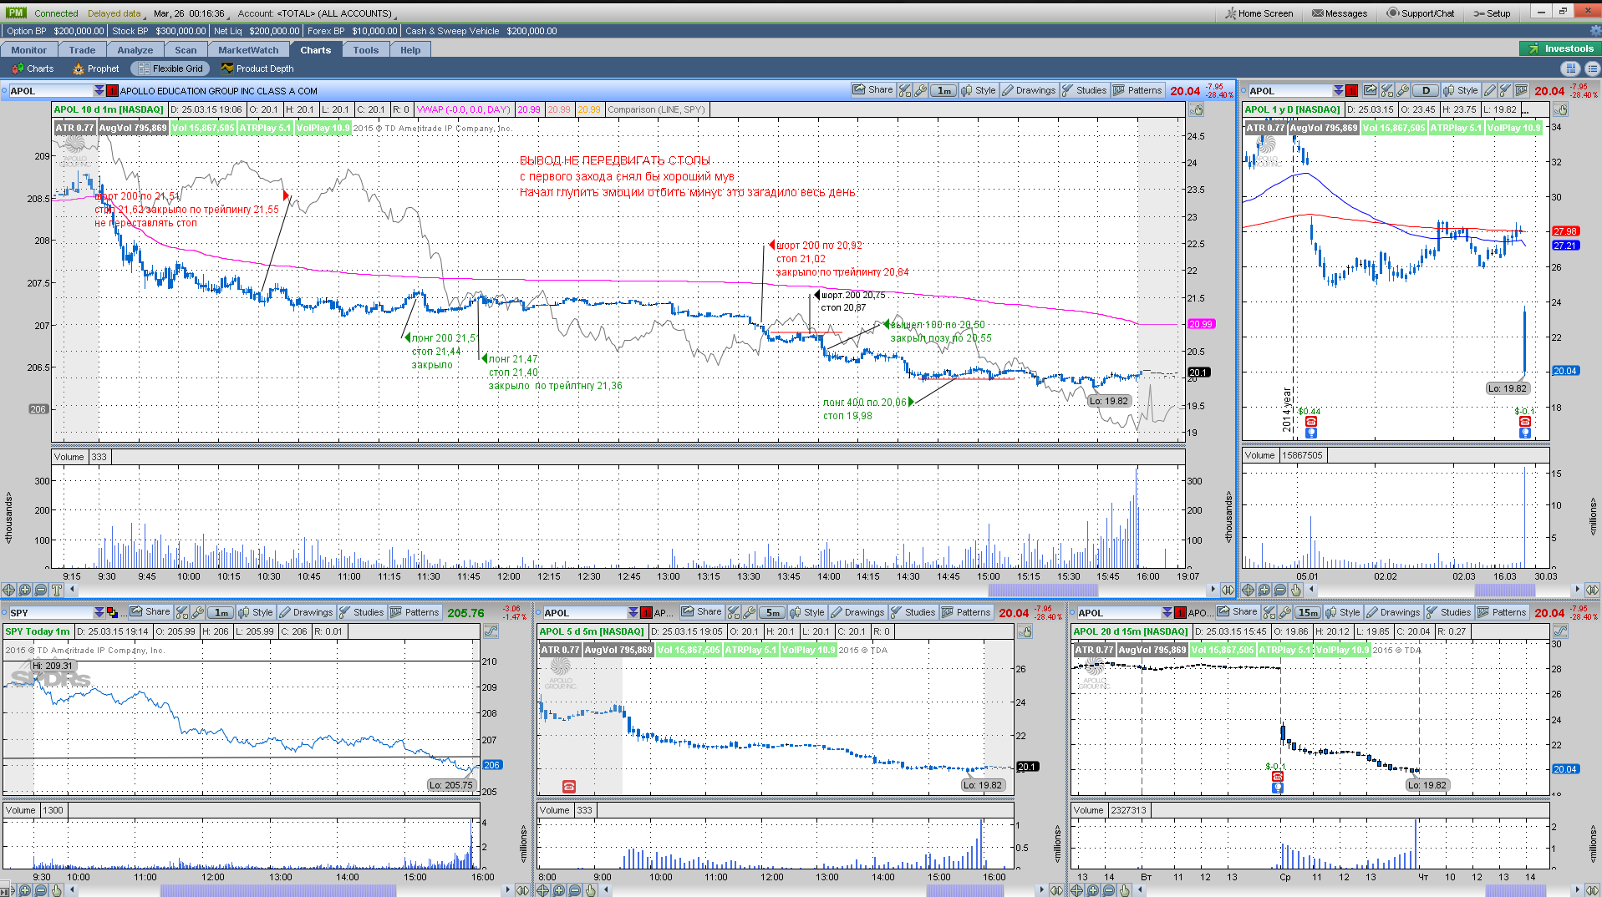Zoom in on the daily chart
1602x897 pixels.
click(1264, 590)
